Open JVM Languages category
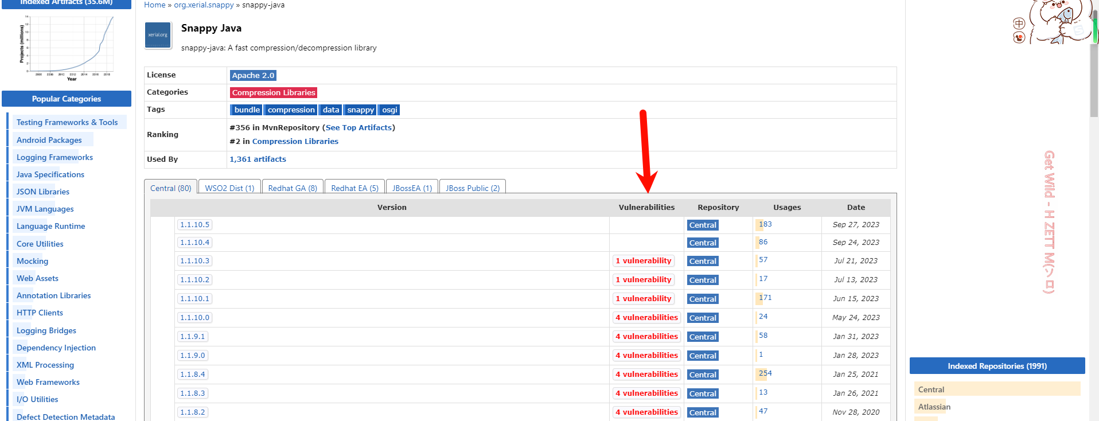Viewport: 1099px width, 421px height. [45, 209]
